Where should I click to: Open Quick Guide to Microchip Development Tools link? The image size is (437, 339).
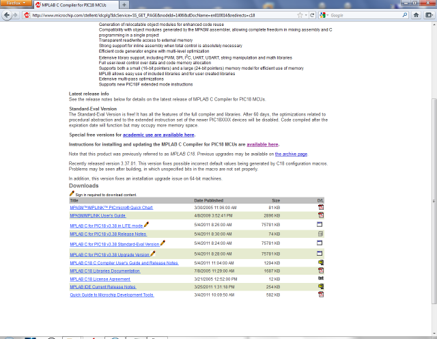pos(112,295)
